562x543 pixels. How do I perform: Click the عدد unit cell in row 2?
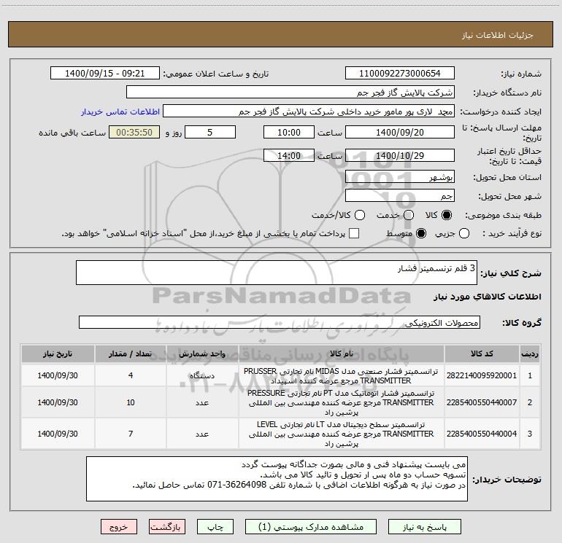point(202,402)
